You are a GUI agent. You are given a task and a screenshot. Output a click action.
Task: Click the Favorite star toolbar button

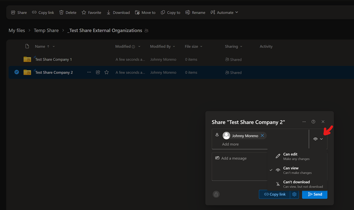pos(92,13)
